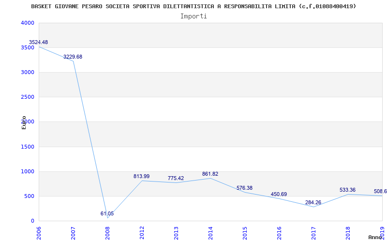Click the y-axis 2500 tick label
The width and height of the screenshot is (387, 242).
[28, 97]
